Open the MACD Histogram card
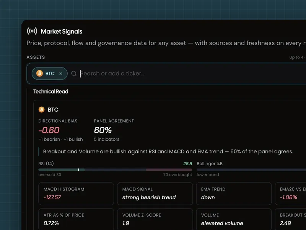Screen dimensions: 306x230 pyautogui.click(x=76, y=194)
